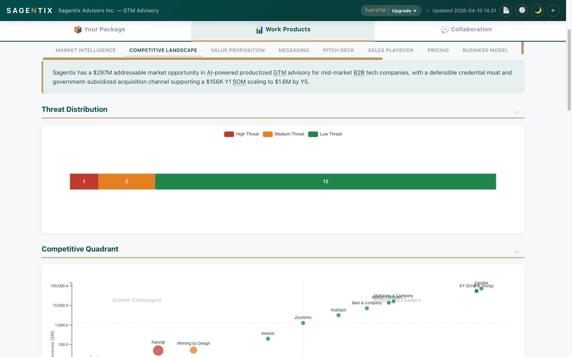The height and width of the screenshot is (357, 572).
Task: Click the Competitive Quadrant heading
Action: point(80,249)
